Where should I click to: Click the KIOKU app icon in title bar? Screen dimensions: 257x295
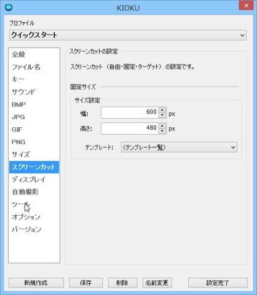point(9,7)
